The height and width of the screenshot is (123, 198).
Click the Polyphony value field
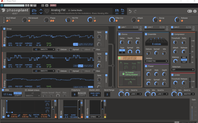(75, 94)
